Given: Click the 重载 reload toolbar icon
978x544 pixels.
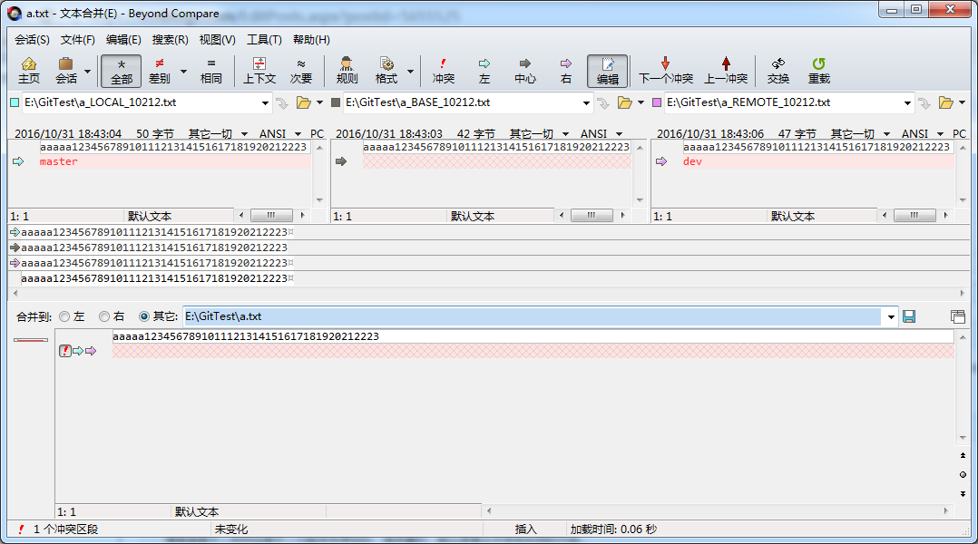Looking at the screenshot, I should point(818,70).
